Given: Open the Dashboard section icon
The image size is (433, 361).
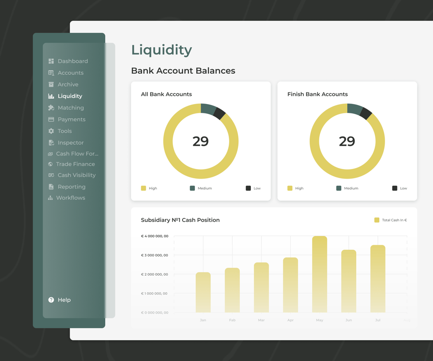Looking at the screenshot, I should pyautogui.click(x=51, y=61).
